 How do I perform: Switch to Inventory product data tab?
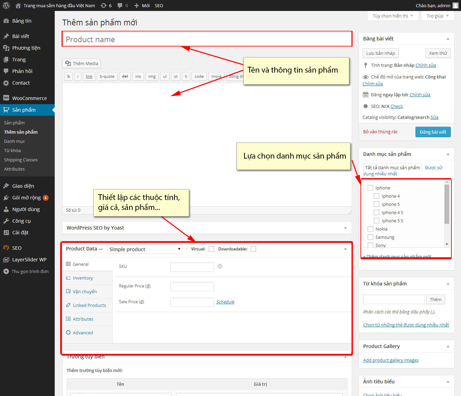pyautogui.click(x=88, y=278)
